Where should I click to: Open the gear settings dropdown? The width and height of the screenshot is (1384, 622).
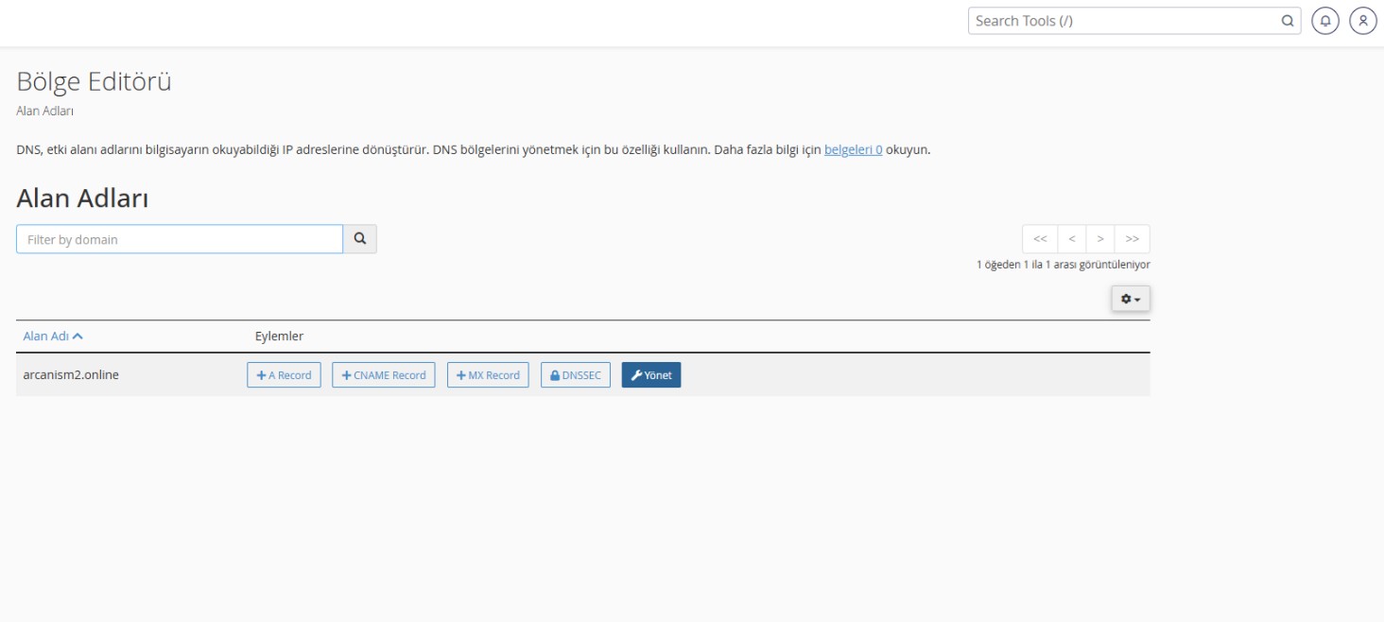tap(1131, 299)
